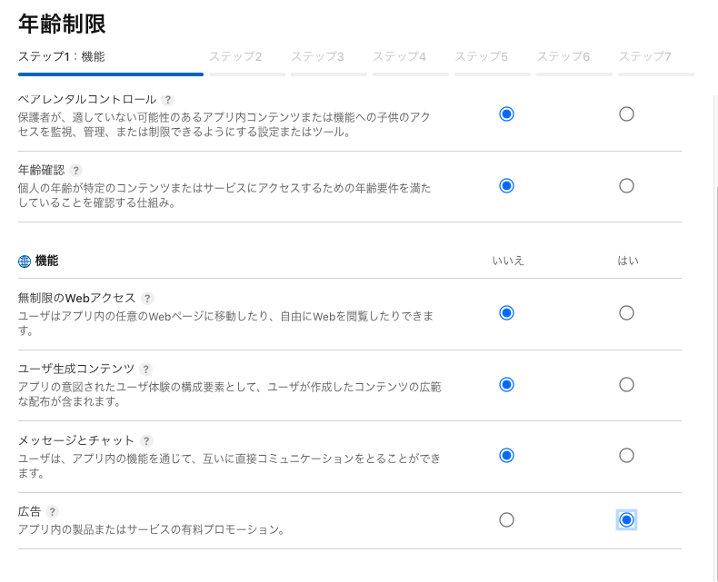Select はい for 年齢確認
Screen dimensions: 718x582
pyautogui.click(x=626, y=185)
